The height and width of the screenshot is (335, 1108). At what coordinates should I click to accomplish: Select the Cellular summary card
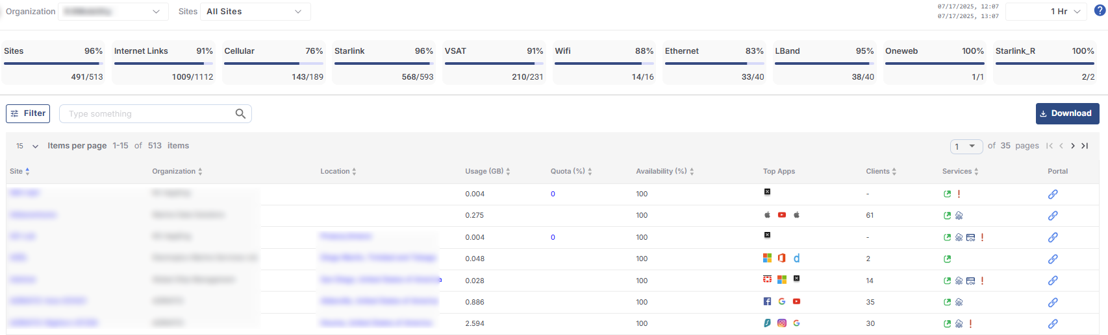click(x=273, y=63)
